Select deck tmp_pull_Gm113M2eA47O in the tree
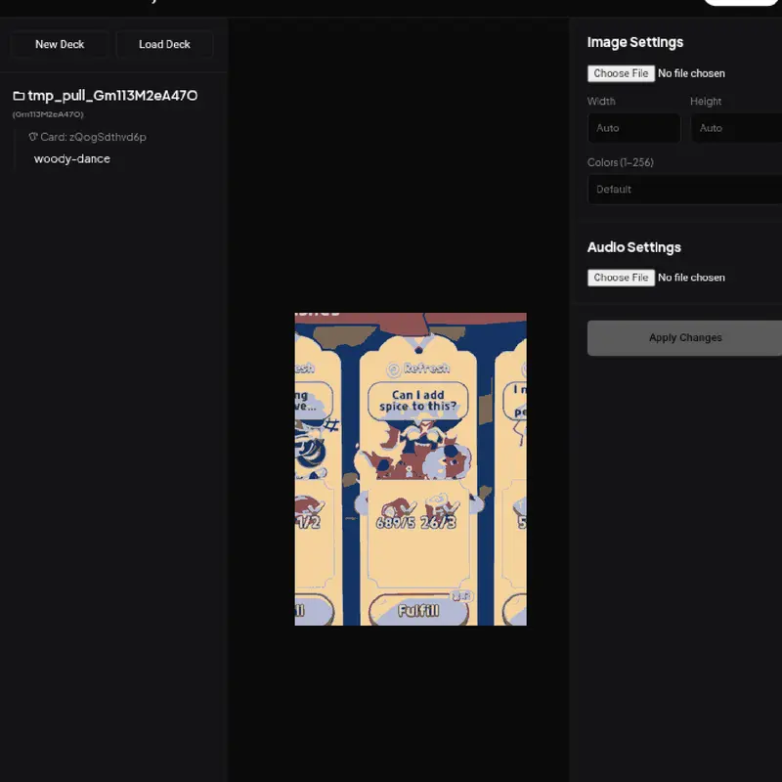The height and width of the screenshot is (782, 782). tap(112, 96)
